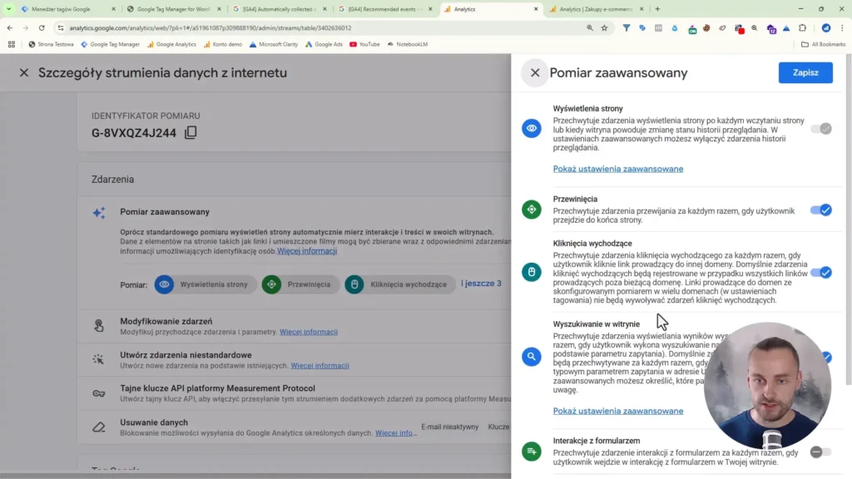Switch to [GA4] Recommended events tab
852x479 pixels.
(384, 9)
